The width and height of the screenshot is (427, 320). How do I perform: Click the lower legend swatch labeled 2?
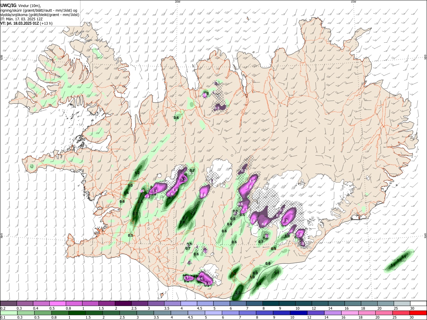point(111,313)
